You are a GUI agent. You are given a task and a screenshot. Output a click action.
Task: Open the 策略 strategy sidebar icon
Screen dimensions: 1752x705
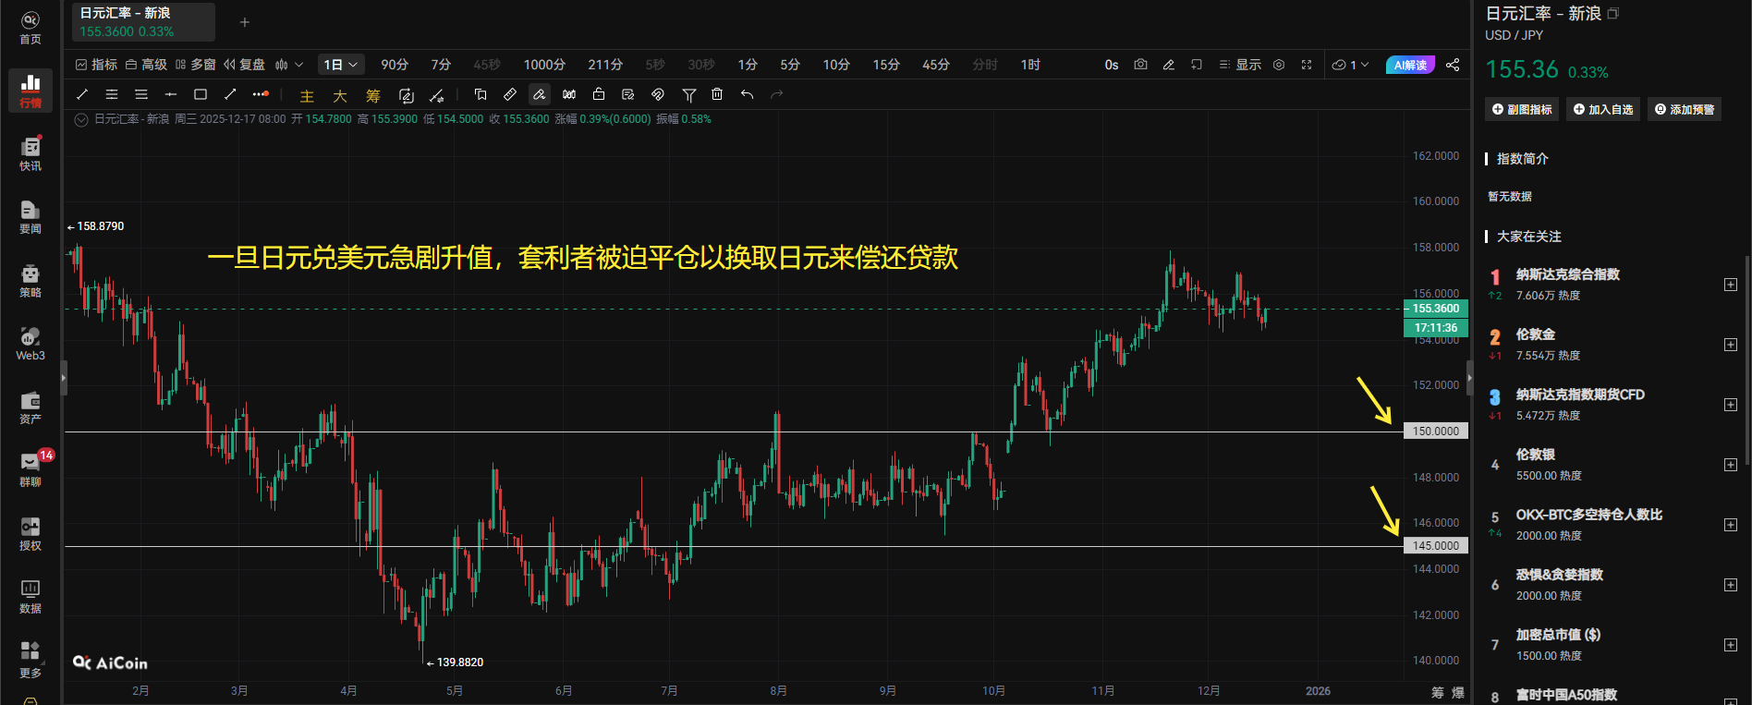(x=30, y=281)
